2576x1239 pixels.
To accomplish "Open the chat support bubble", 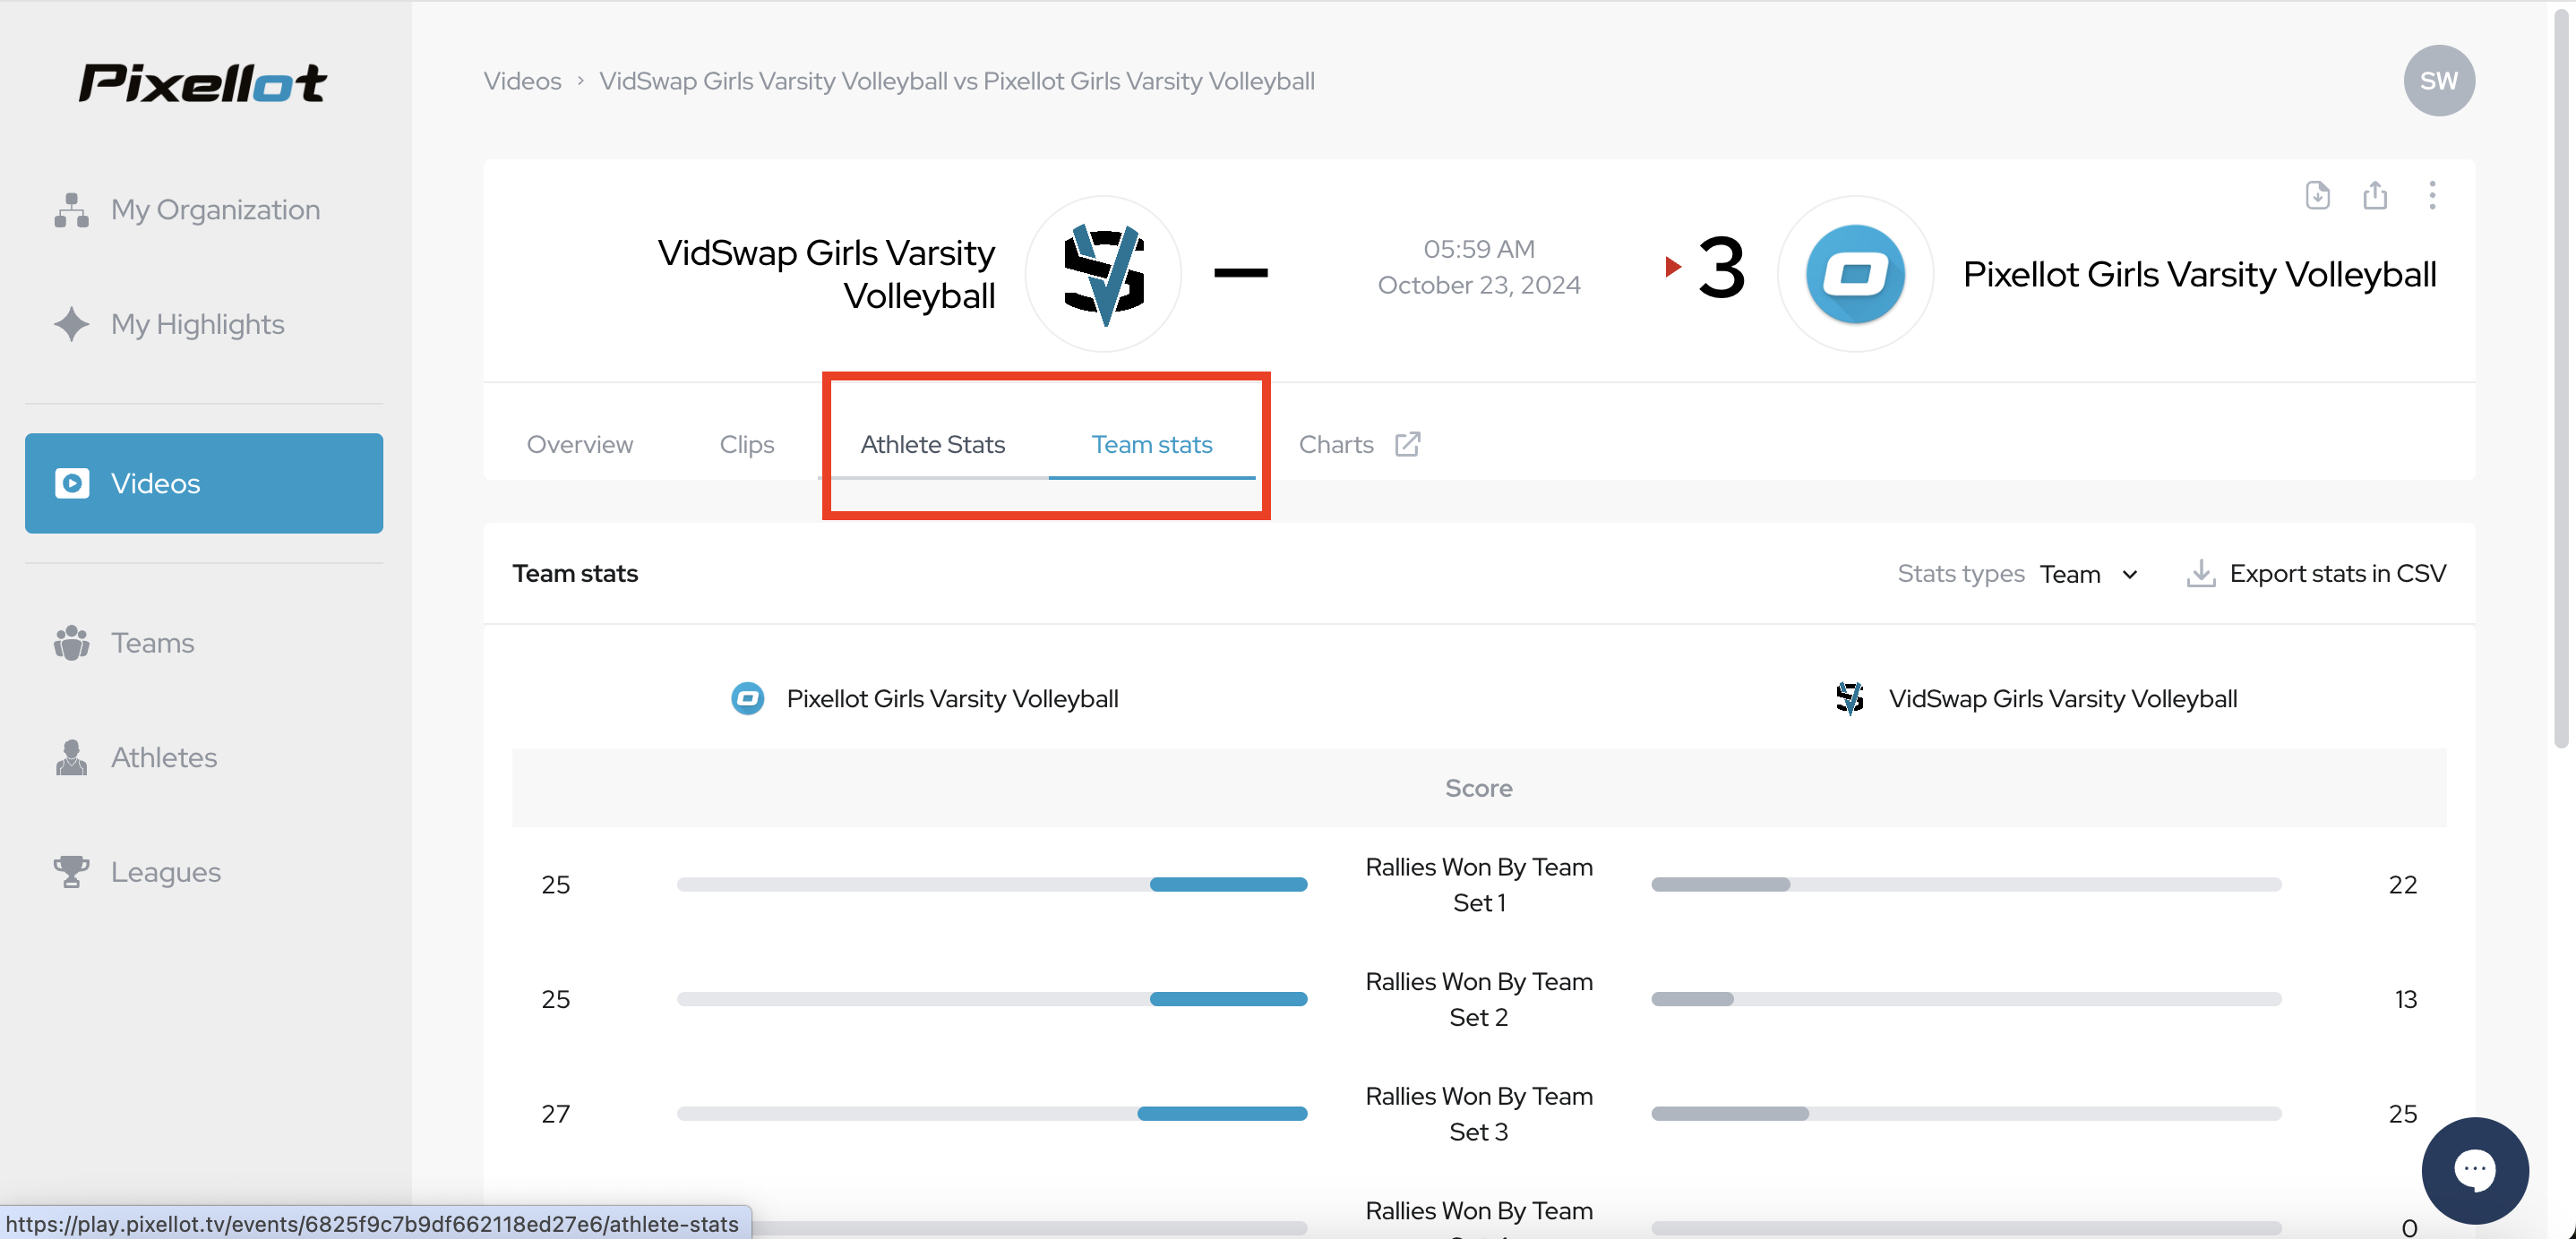I will [x=2474, y=1170].
